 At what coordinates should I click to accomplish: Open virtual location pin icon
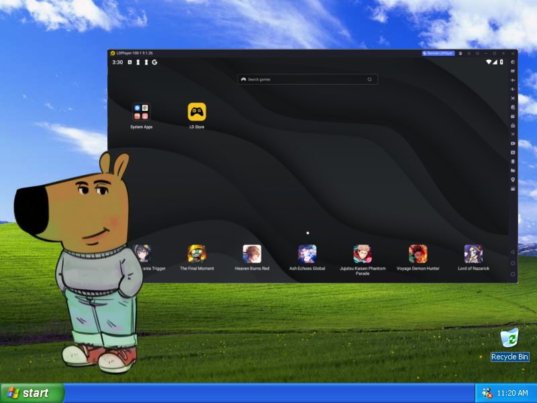513,179
